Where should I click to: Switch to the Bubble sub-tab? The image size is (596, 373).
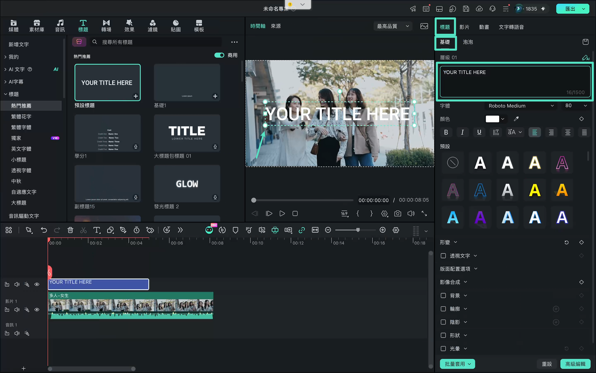coord(468,42)
